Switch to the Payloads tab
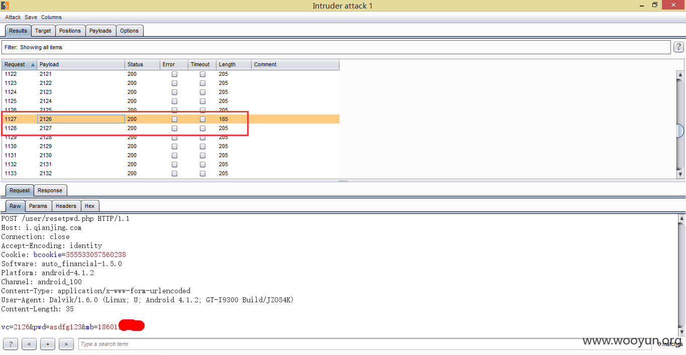 [x=100, y=31]
